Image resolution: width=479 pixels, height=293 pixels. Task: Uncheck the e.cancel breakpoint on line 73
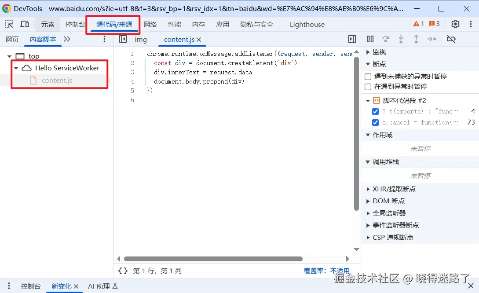click(x=376, y=122)
